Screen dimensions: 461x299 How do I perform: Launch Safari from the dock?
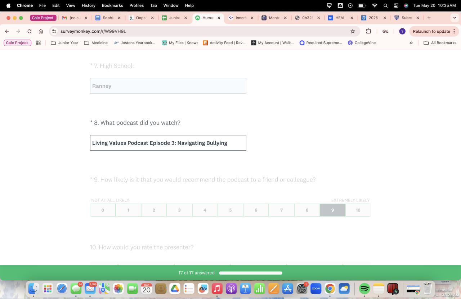point(62,288)
